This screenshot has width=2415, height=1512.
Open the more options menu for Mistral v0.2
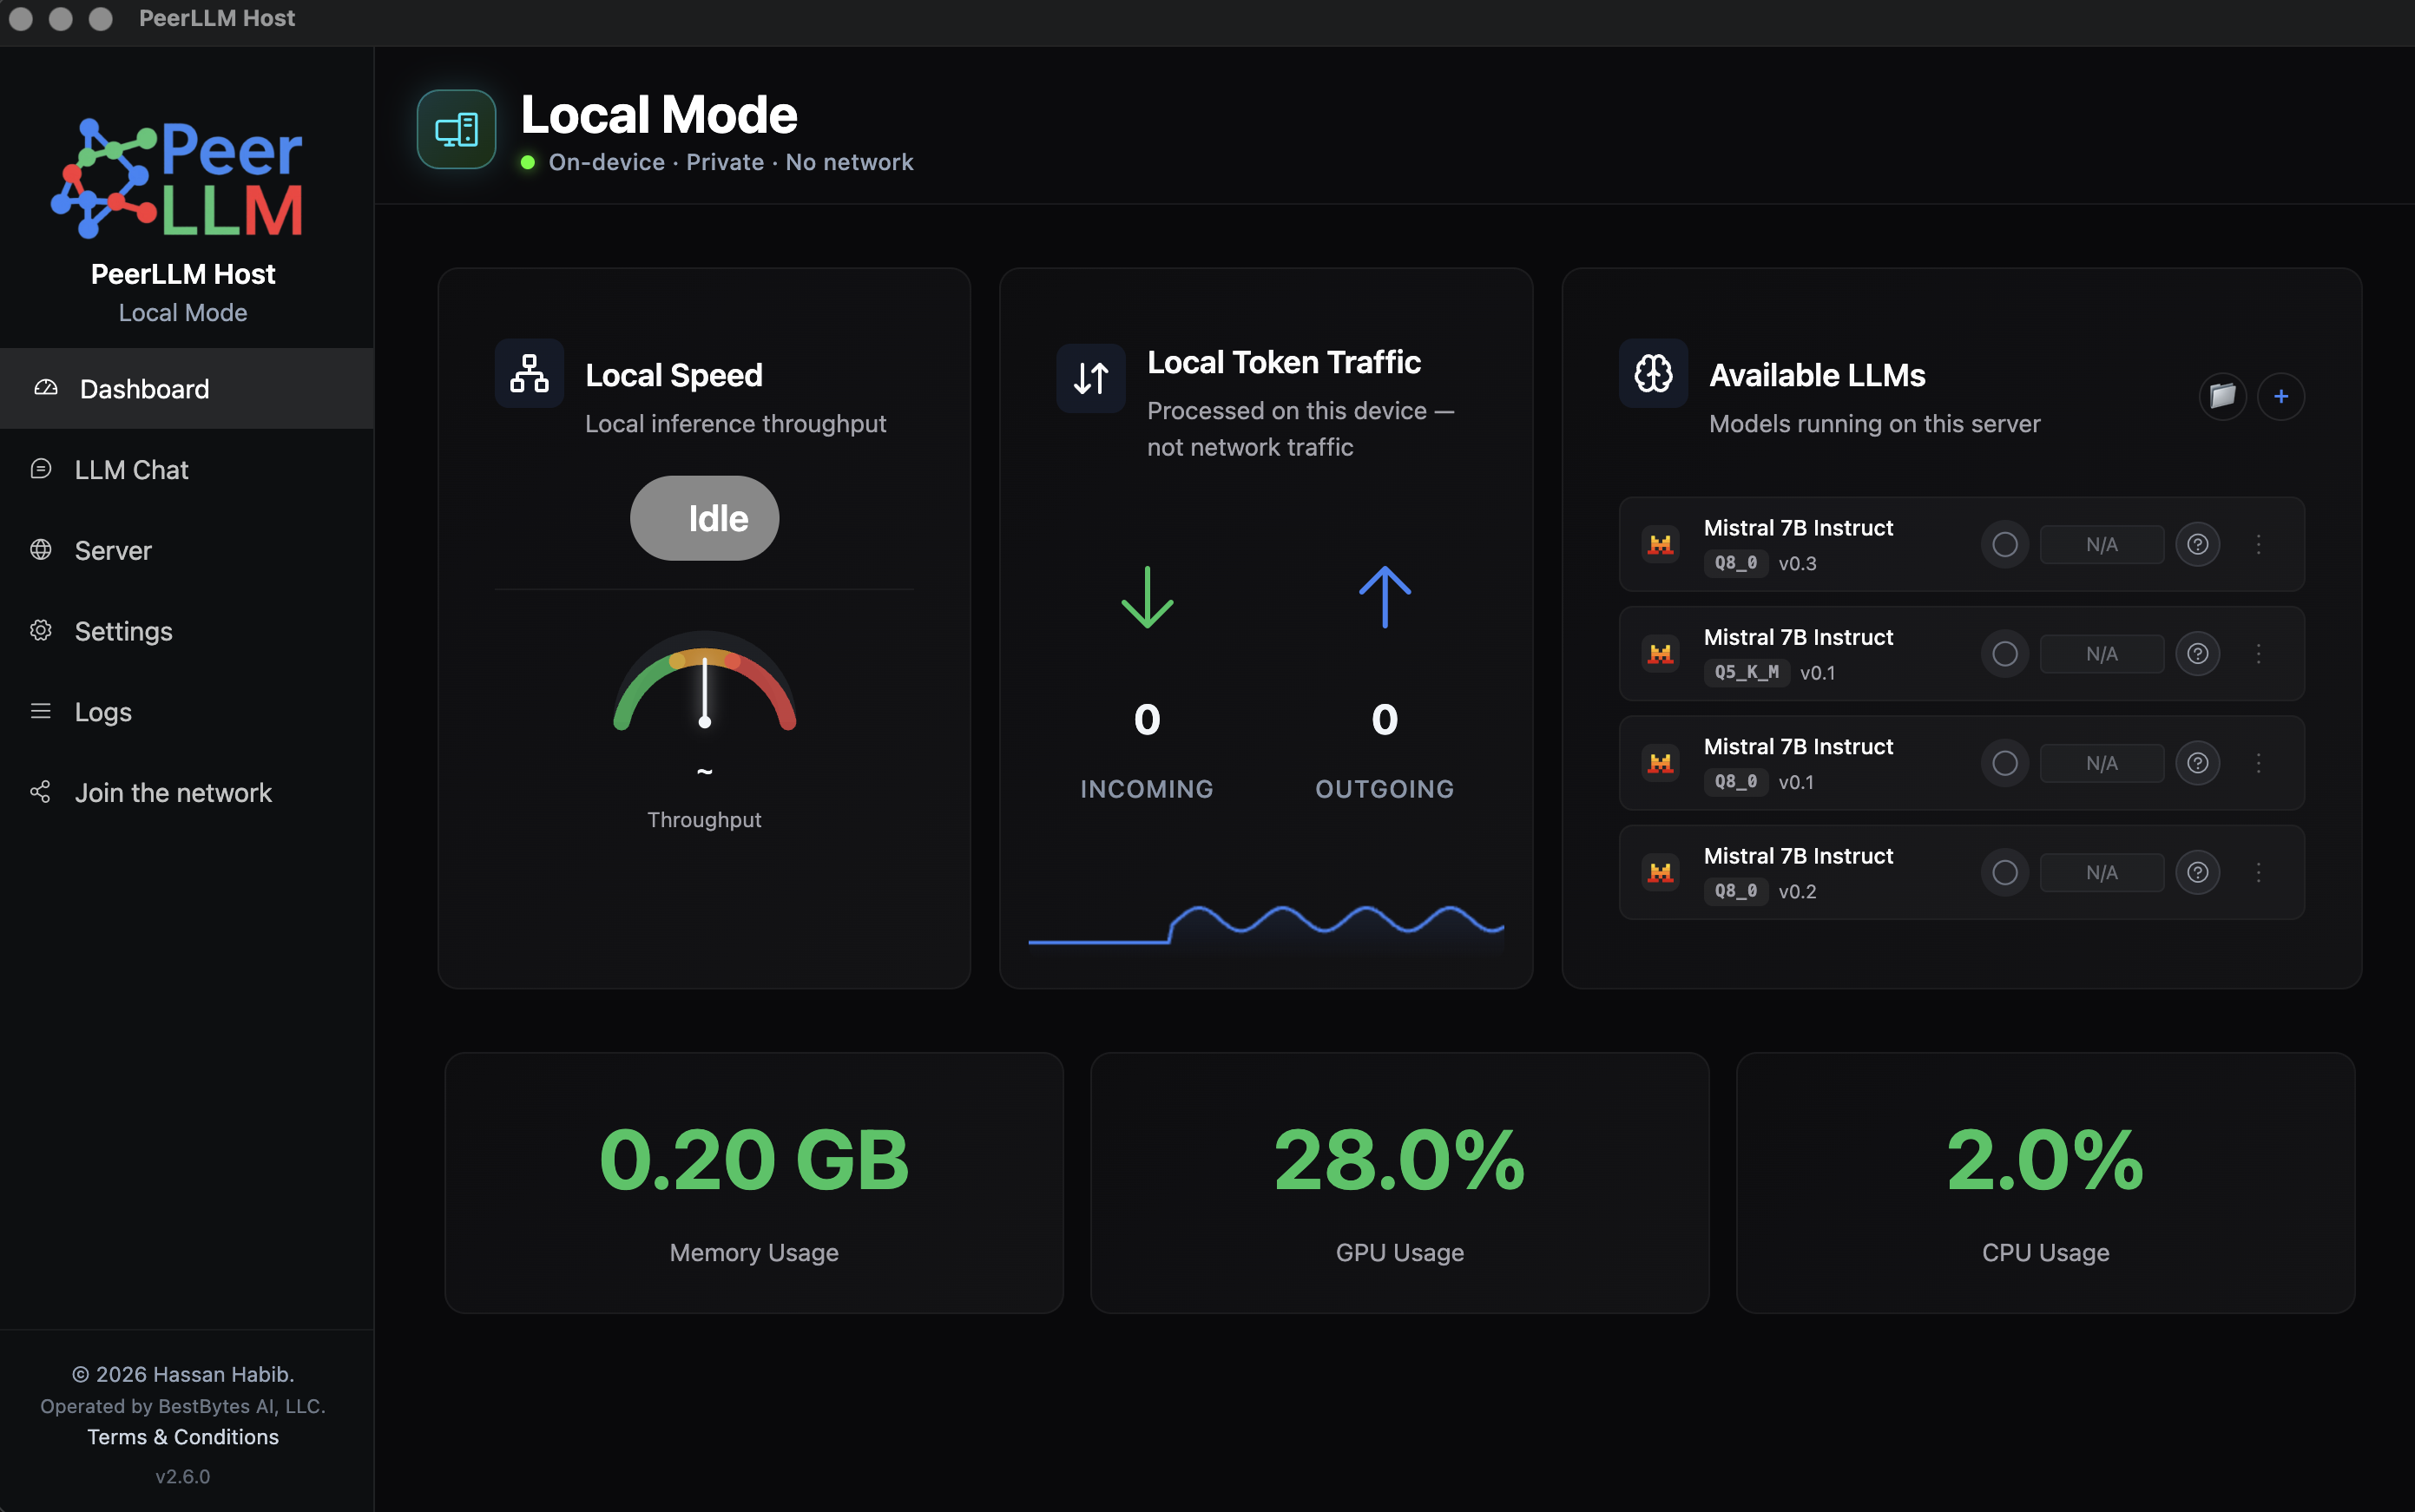coord(2258,873)
